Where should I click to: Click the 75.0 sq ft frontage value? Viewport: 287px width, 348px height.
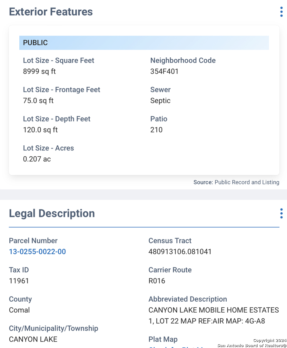tap(38, 101)
